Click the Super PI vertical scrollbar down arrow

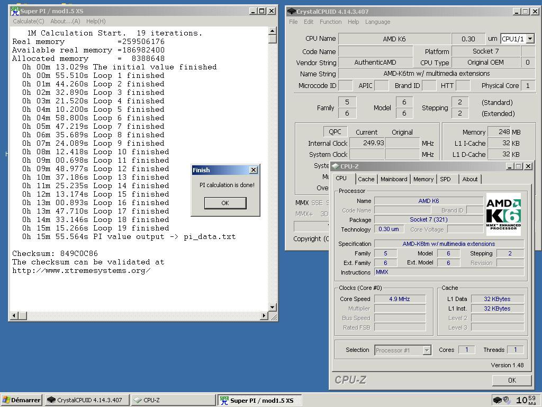[x=273, y=307]
